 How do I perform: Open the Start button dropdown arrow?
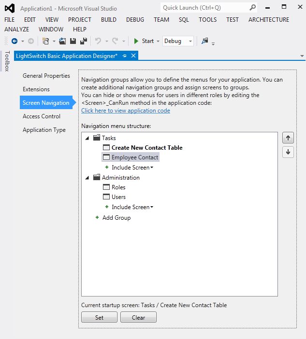158,42
